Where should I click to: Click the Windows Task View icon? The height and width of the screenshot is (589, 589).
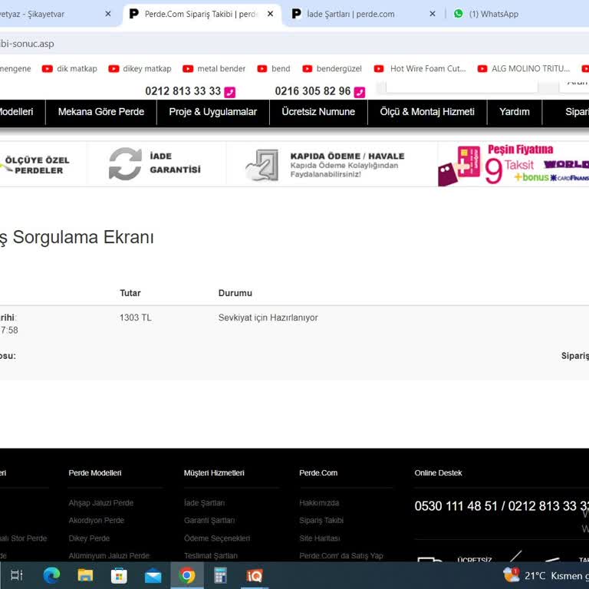(17, 575)
